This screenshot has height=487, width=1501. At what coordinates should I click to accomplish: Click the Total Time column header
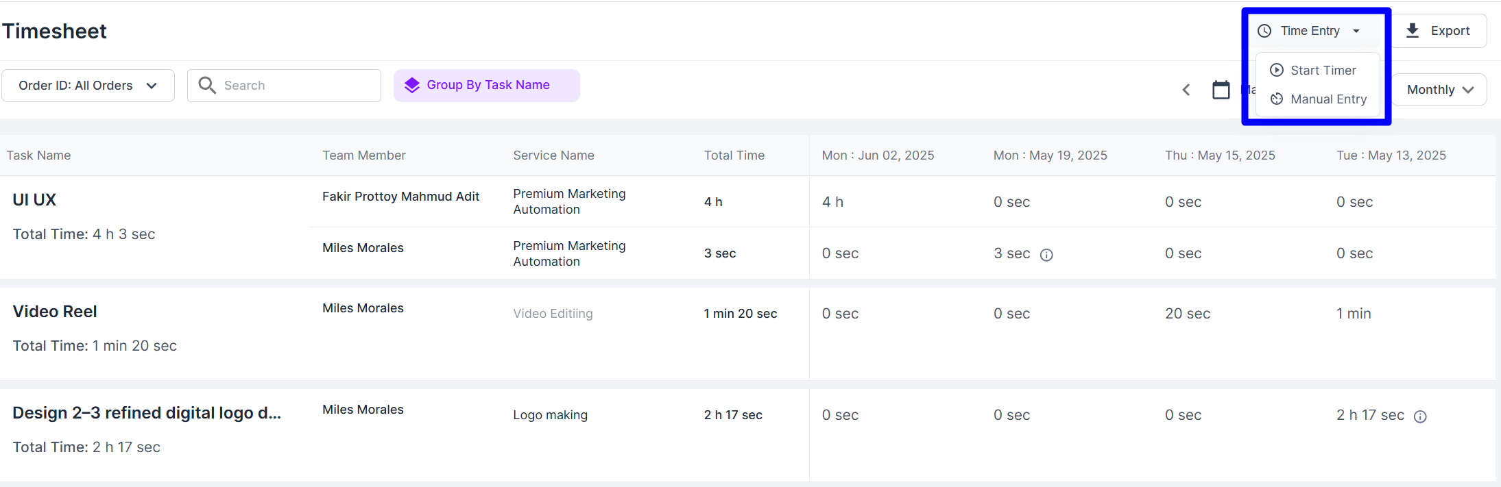pos(734,155)
